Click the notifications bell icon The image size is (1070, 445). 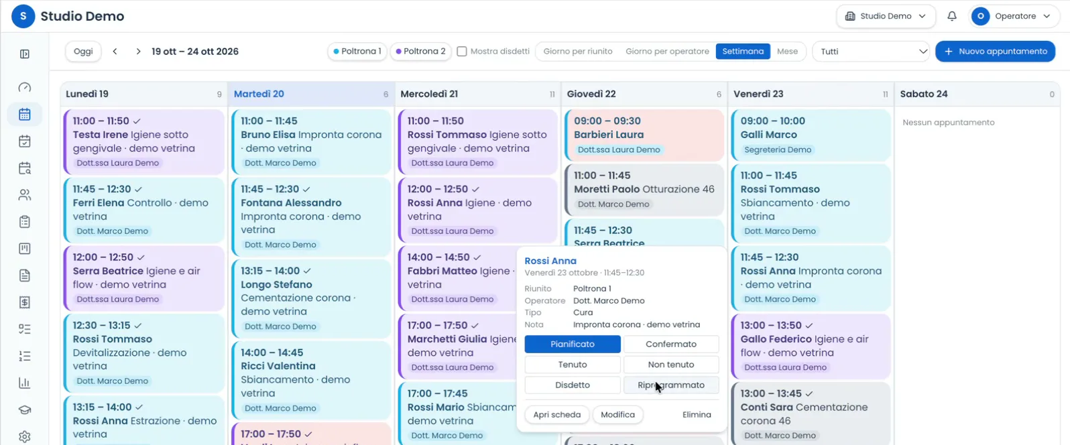(952, 16)
